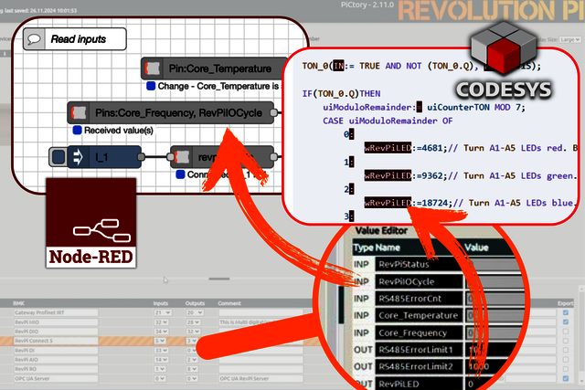Select the Read inputs comment node
Image resolution: width=585 pixels, height=390 pixels.
(75, 39)
